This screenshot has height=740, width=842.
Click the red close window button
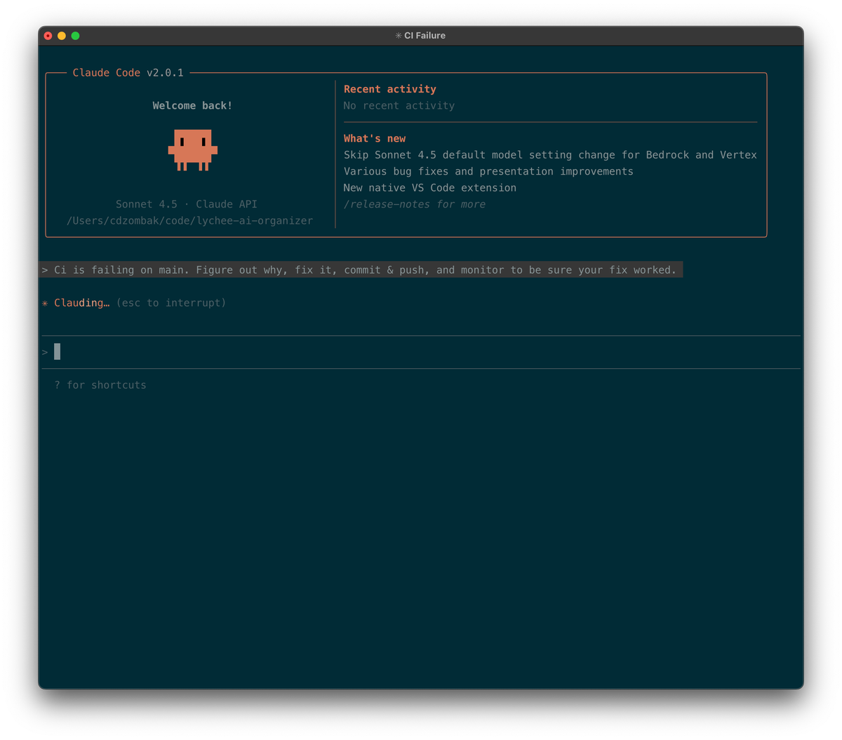[x=48, y=36]
